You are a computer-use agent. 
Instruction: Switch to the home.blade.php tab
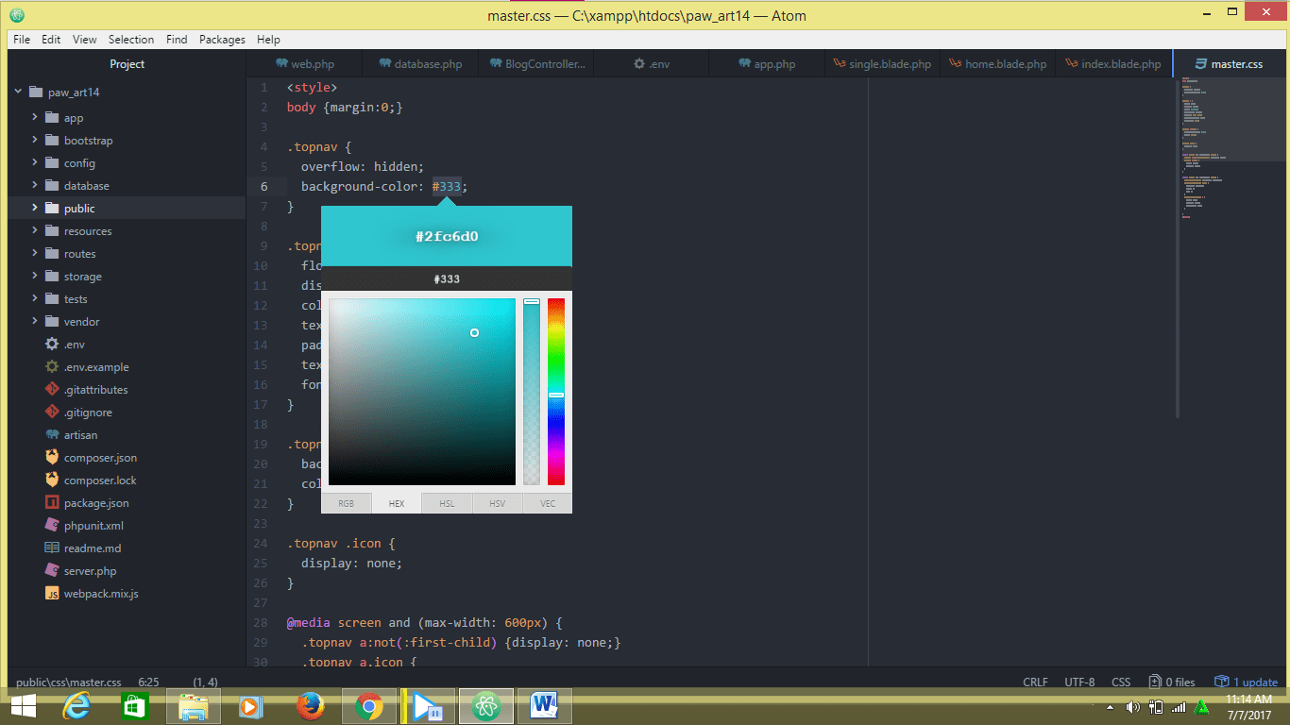[996, 63]
